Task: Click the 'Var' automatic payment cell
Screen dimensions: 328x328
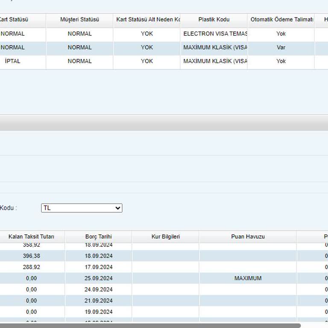Action: point(281,47)
